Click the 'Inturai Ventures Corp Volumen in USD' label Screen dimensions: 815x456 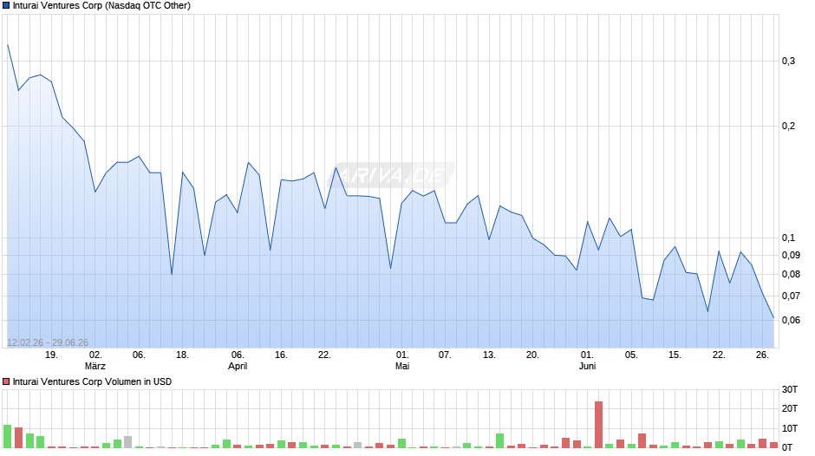coord(92,381)
